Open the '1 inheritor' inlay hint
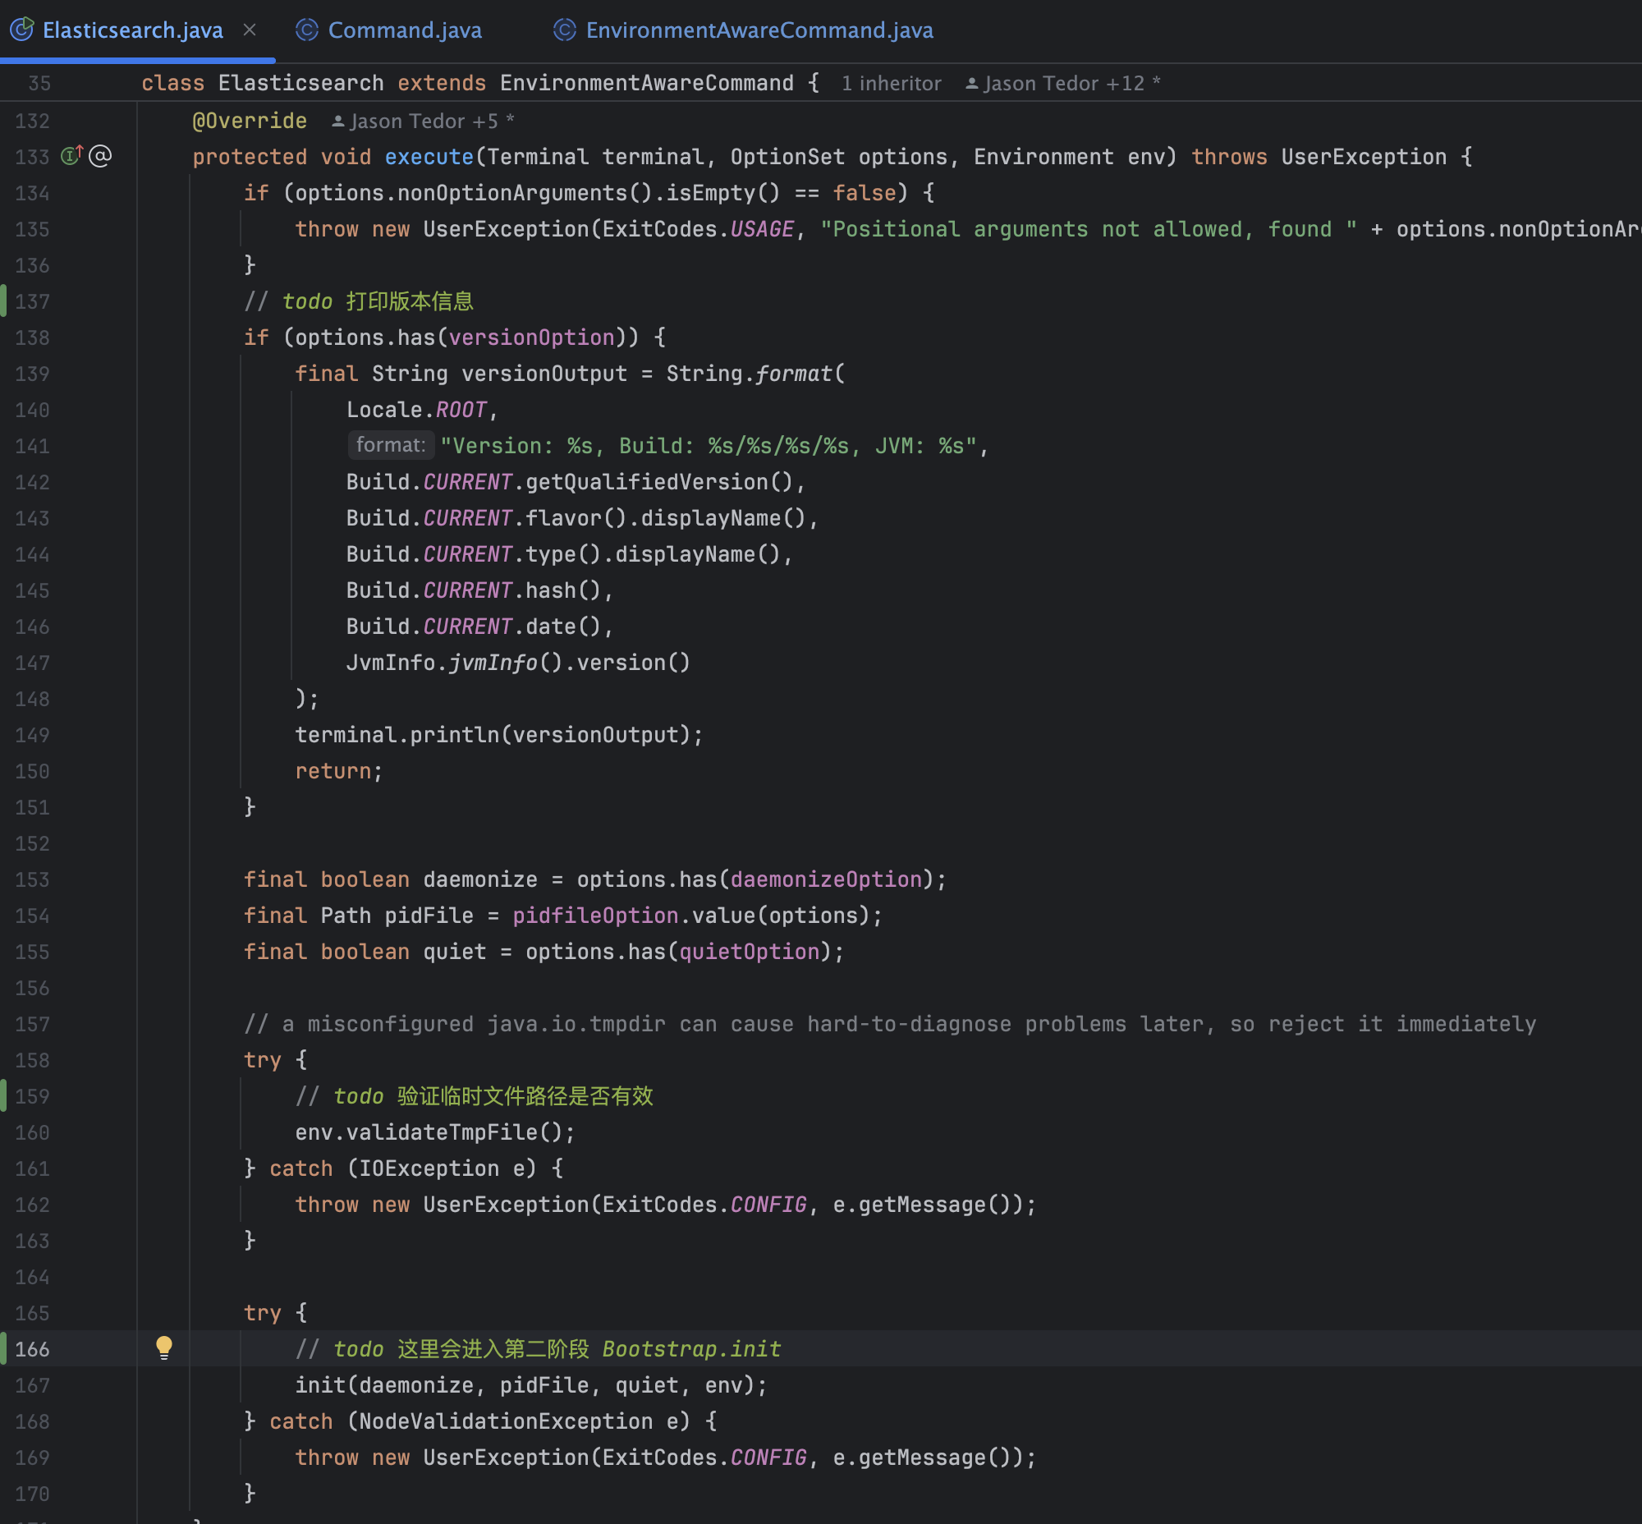This screenshot has width=1642, height=1524. pyautogui.click(x=891, y=83)
